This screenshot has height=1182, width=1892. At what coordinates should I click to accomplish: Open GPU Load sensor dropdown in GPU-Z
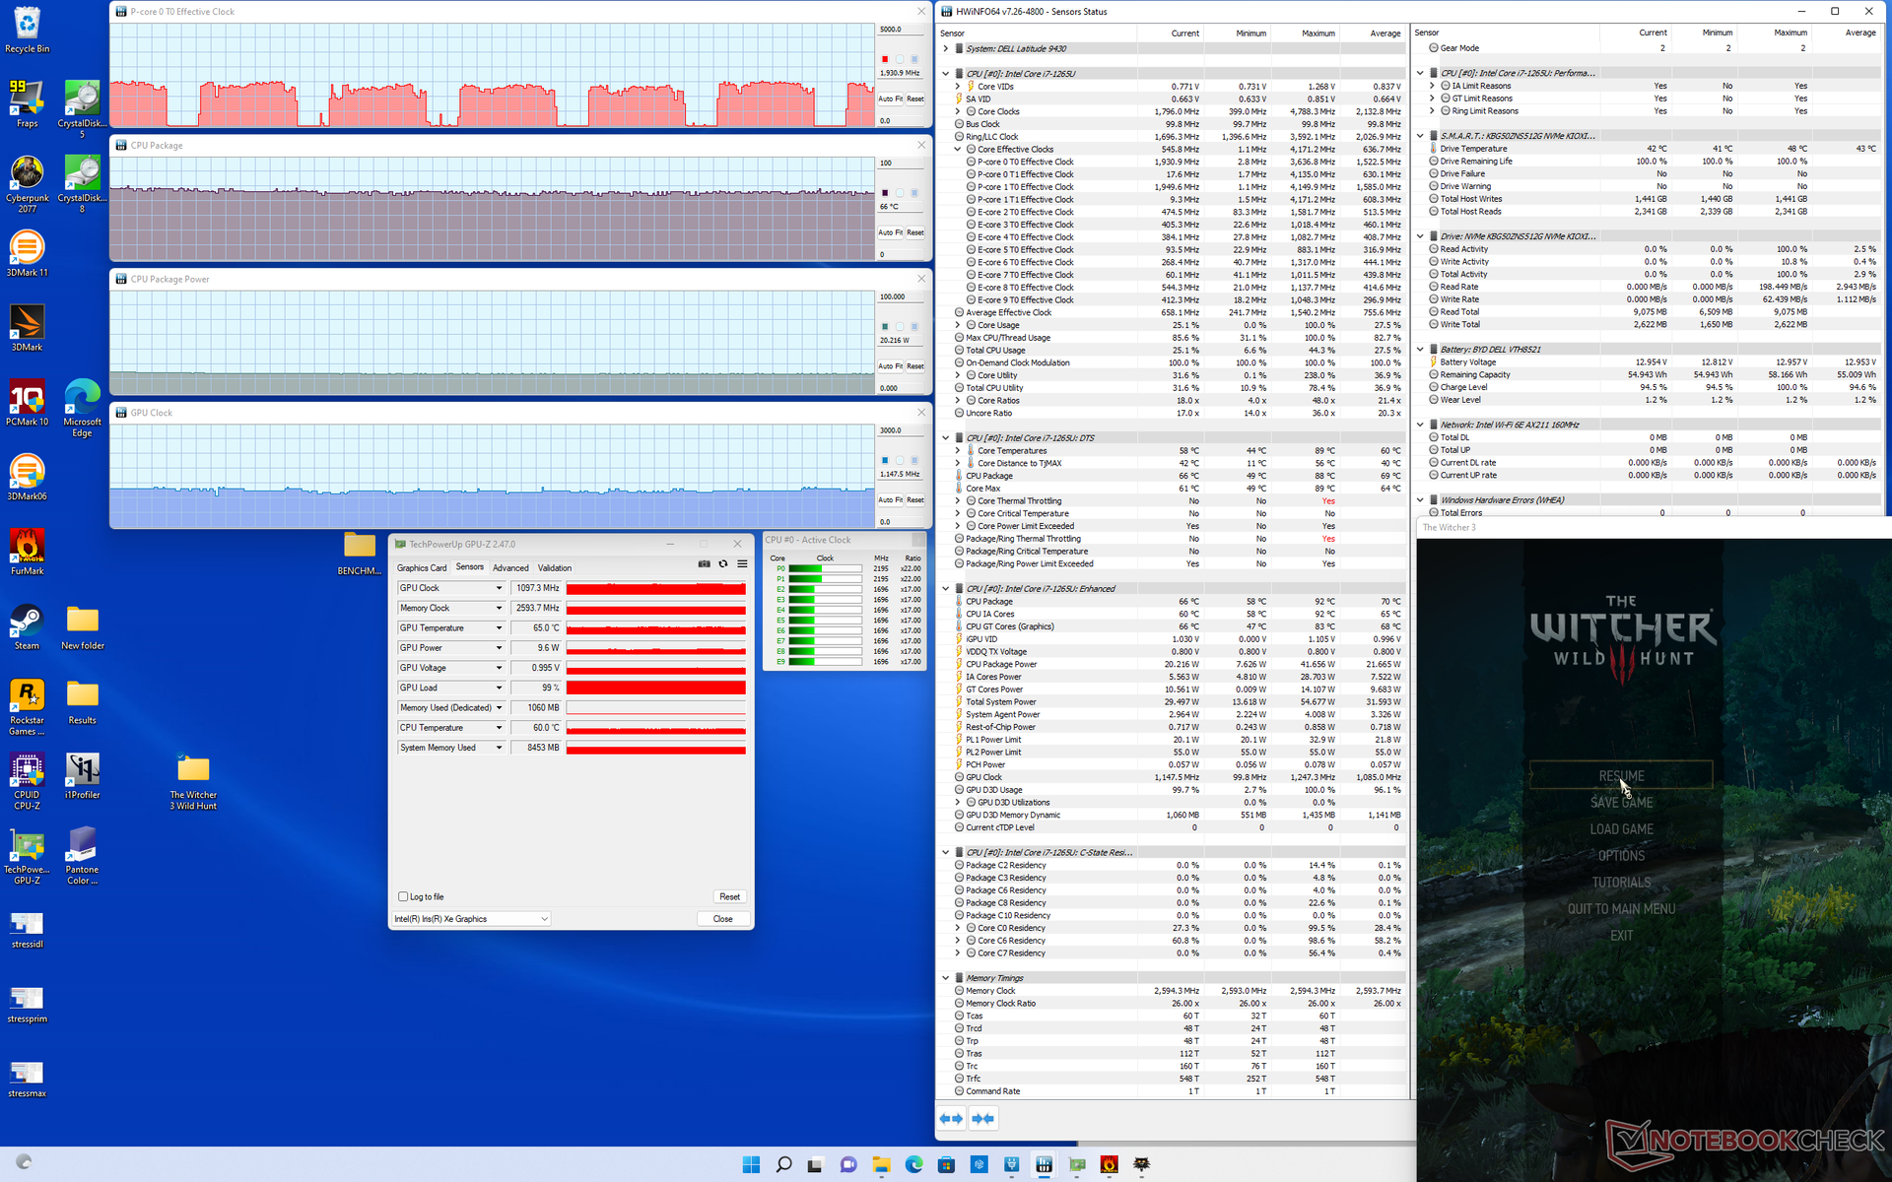coord(499,688)
